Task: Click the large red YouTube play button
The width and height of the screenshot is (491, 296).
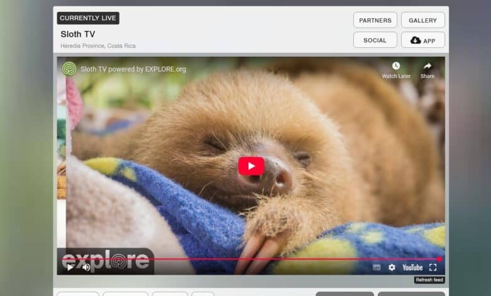Action: [x=251, y=166]
